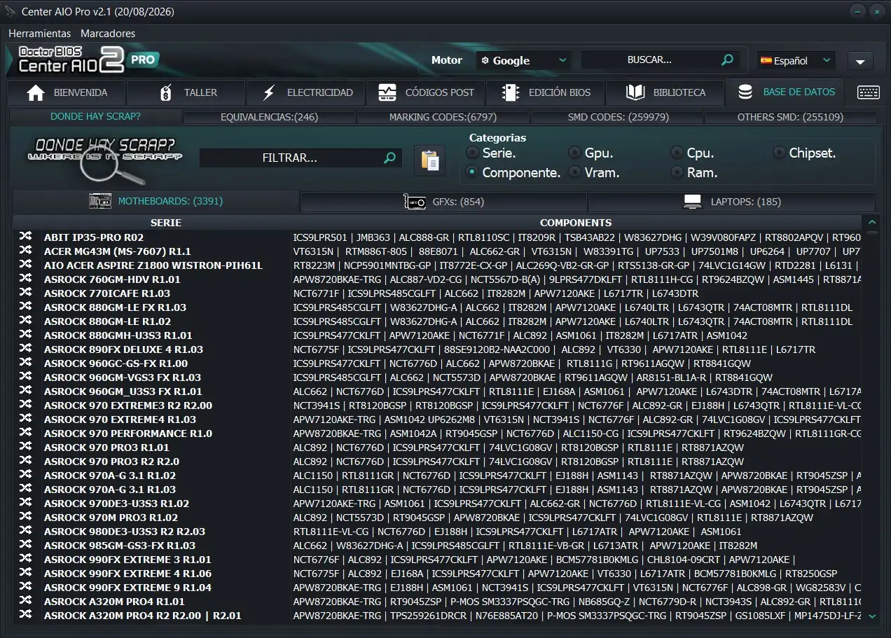The height and width of the screenshot is (638, 891).
Task: Click the app icon in the title bar
Action: [x=10, y=12]
